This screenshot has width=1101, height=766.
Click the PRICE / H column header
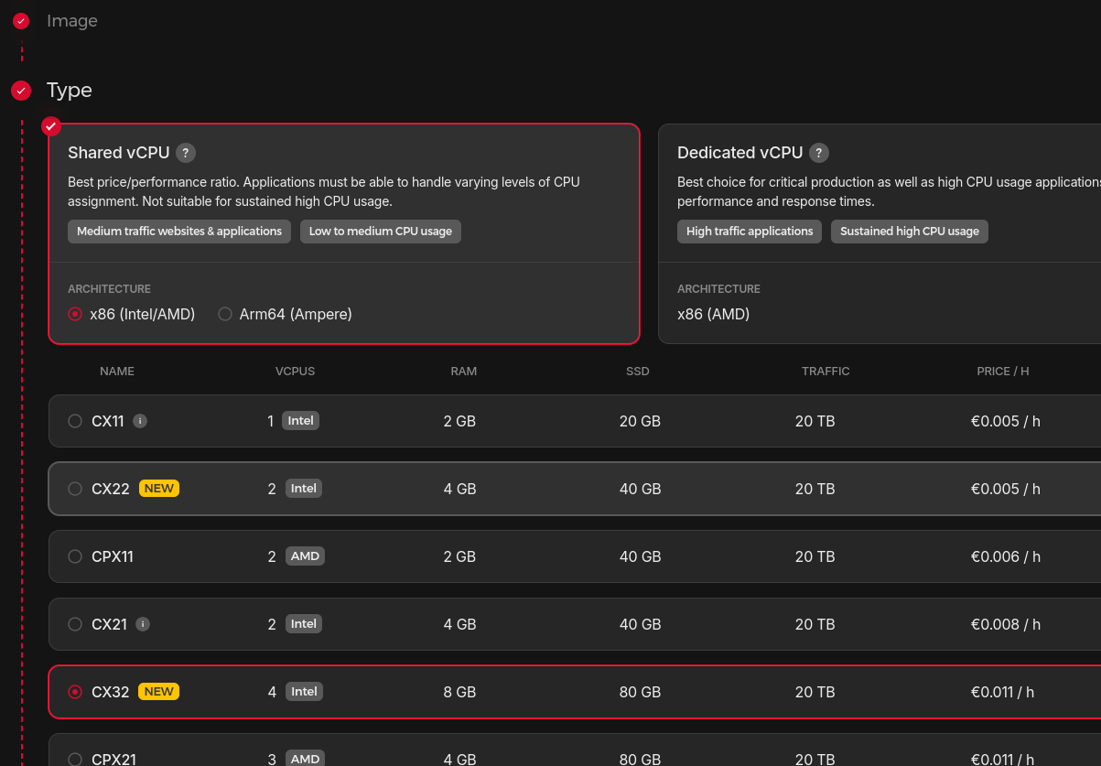(x=1002, y=371)
